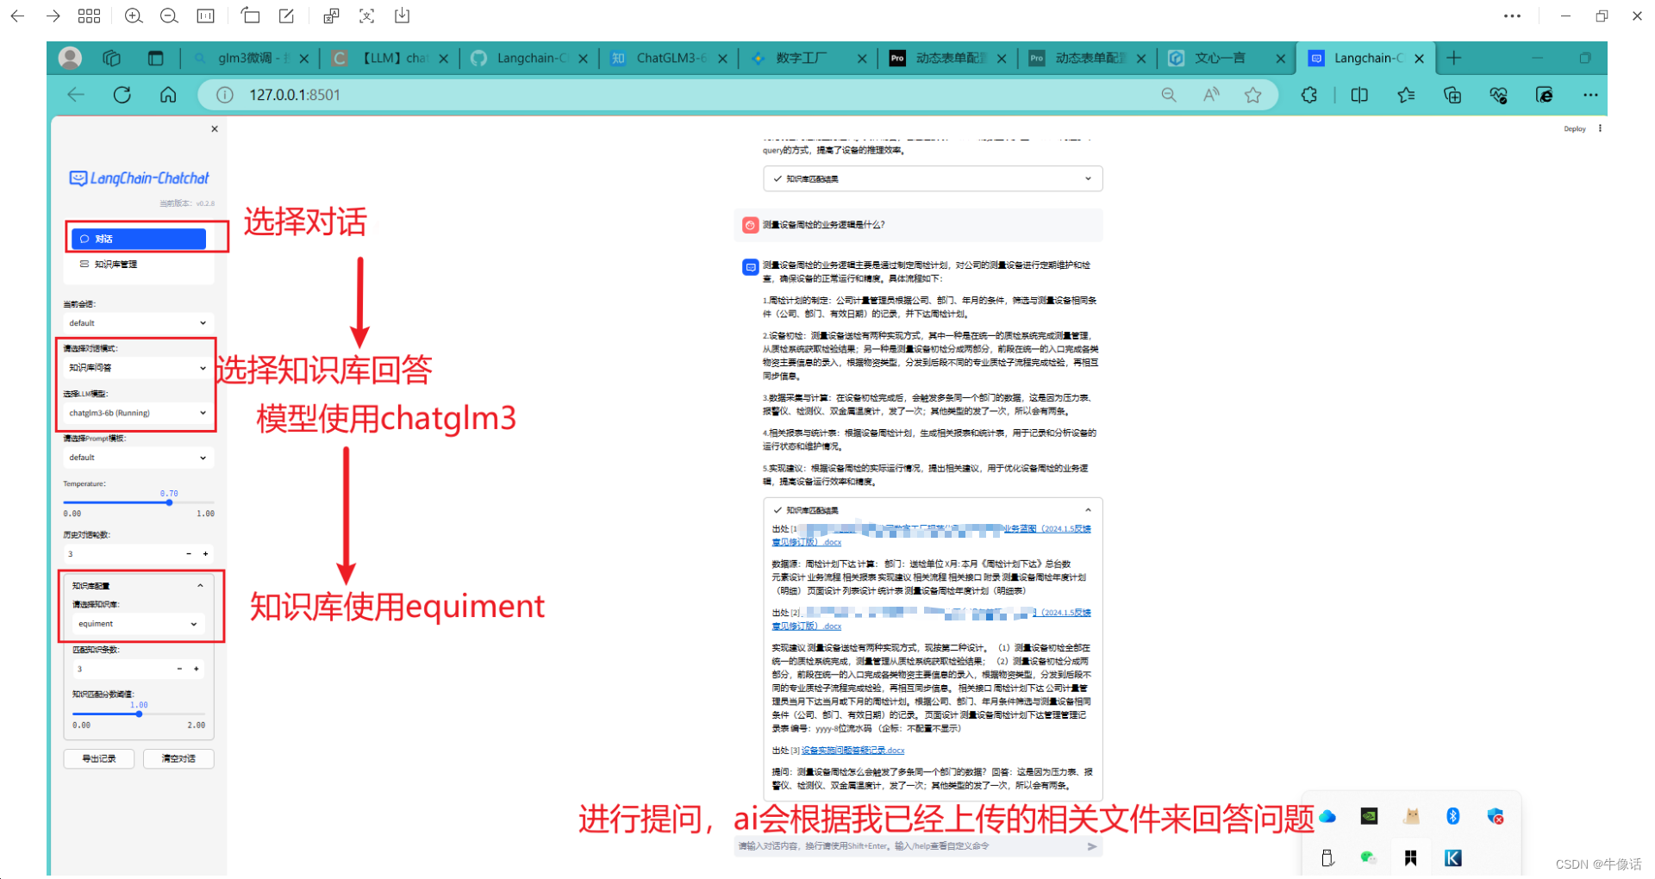Open the OneDrive cloud tray icon
Viewport: 1655px width, 879px height.
1327,816
